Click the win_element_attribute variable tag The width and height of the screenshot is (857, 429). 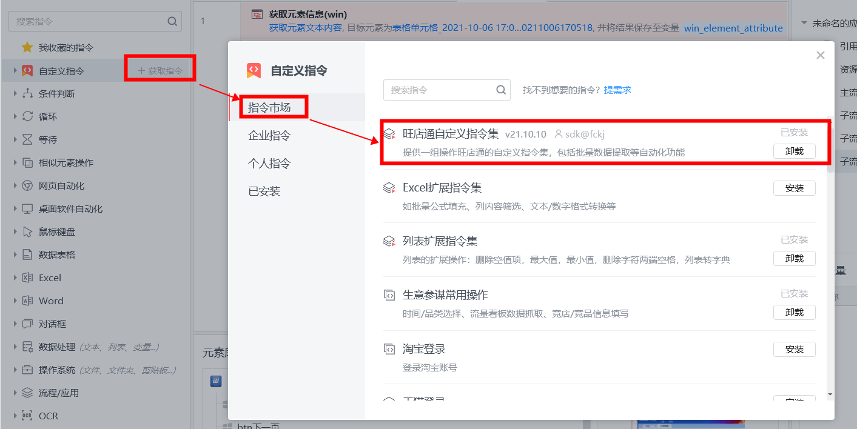click(x=733, y=28)
